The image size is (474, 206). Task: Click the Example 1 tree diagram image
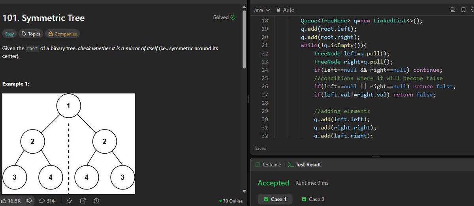tap(69, 144)
